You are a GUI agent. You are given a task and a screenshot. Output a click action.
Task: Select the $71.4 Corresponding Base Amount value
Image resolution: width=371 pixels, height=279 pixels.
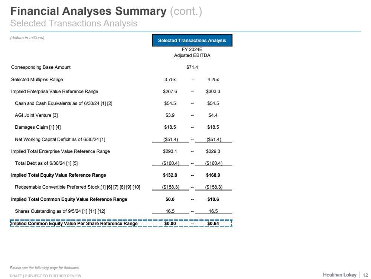[x=192, y=67]
